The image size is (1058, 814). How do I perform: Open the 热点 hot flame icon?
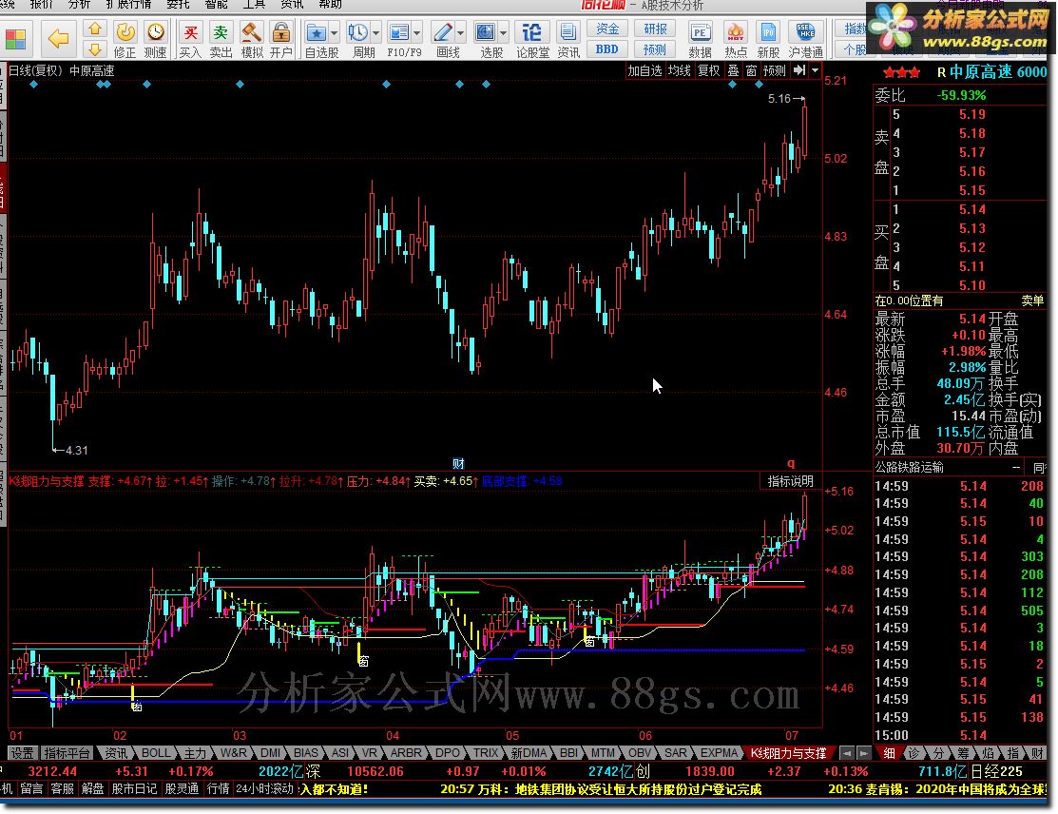pos(736,32)
